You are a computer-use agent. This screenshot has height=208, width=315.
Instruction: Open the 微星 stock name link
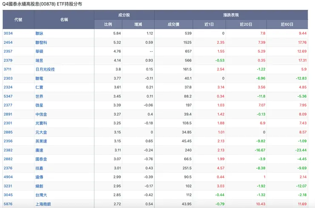click(x=39, y=105)
